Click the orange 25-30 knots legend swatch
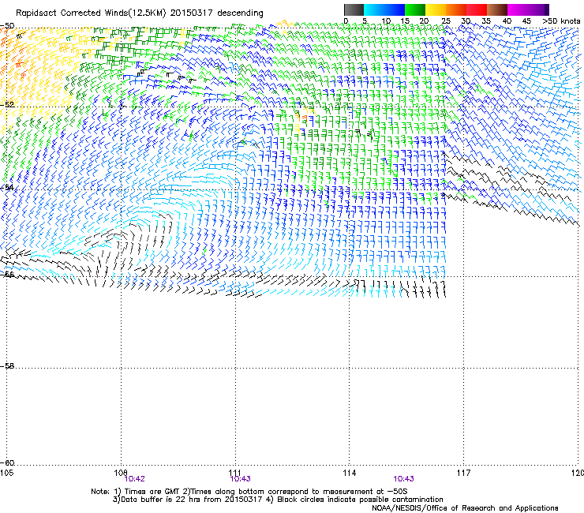 (x=456, y=9)
